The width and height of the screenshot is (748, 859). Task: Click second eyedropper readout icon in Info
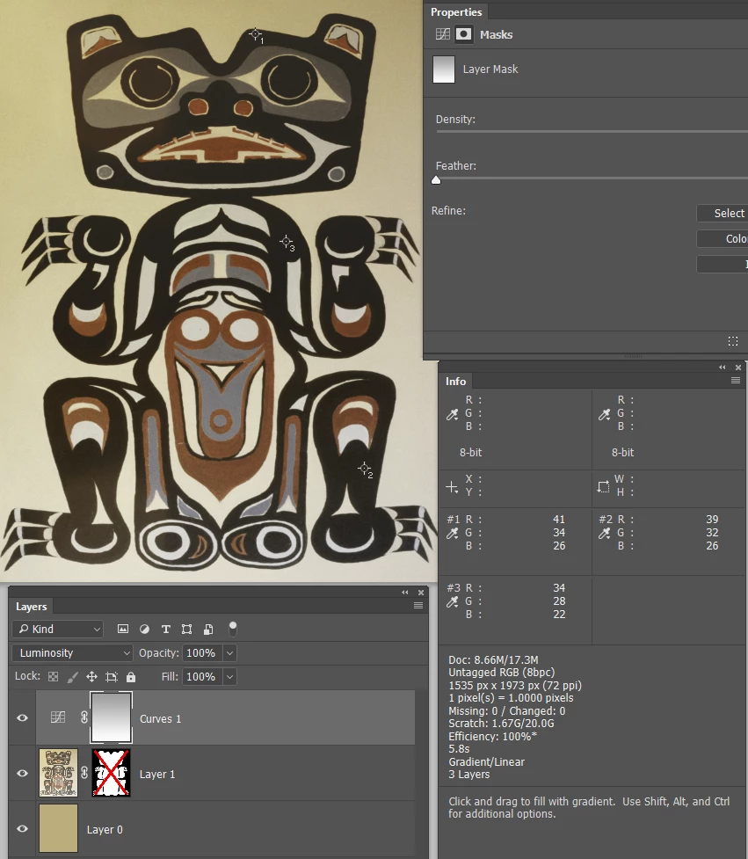(604, 415)
